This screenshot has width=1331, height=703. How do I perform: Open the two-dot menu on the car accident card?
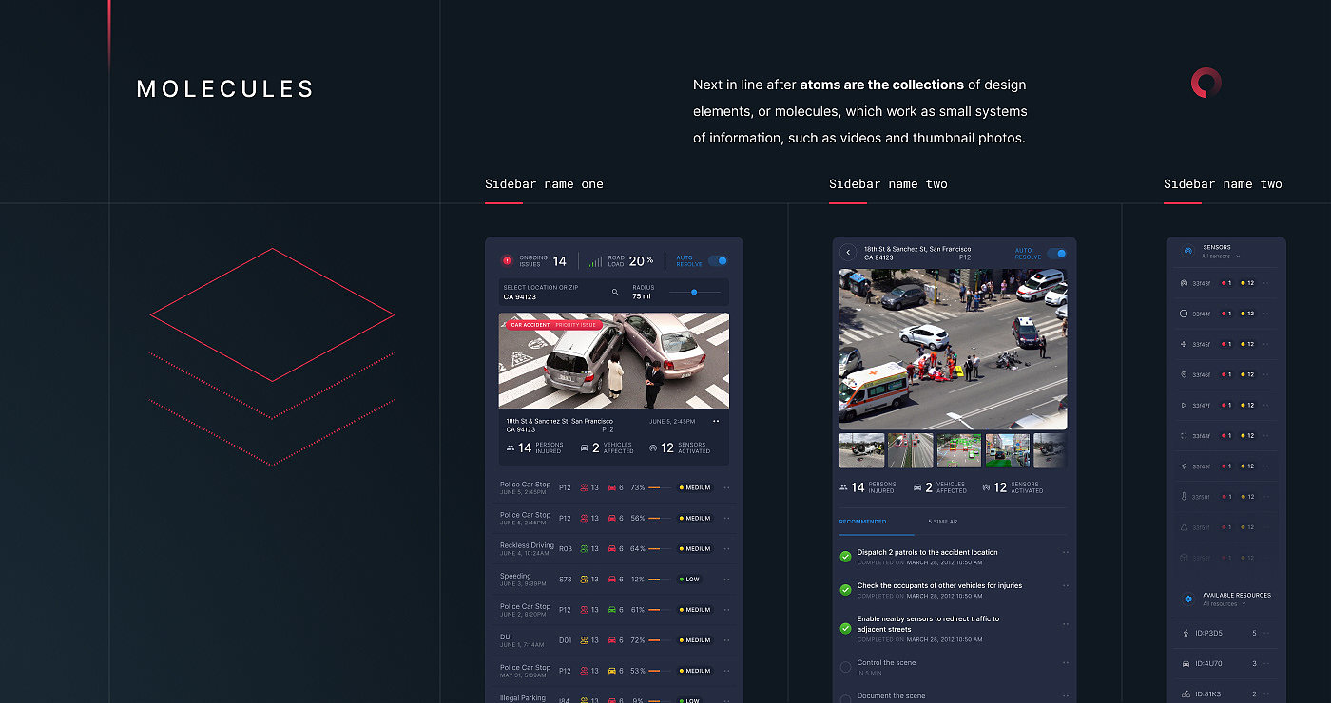click(x=716, y=421)
